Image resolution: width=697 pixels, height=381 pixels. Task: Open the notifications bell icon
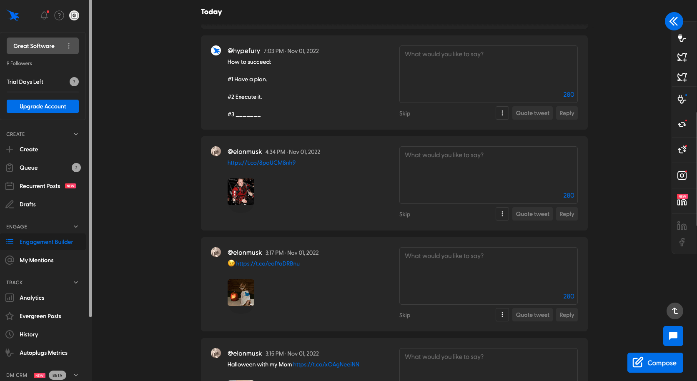click(44, 15)
